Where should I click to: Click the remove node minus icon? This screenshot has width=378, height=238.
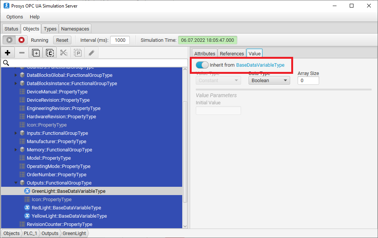tap(22, 53)
